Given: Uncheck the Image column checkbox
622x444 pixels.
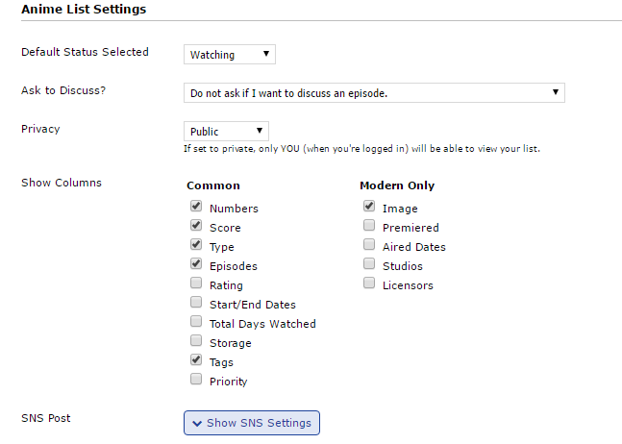Looking at the screenshot, I should [369, 207].
